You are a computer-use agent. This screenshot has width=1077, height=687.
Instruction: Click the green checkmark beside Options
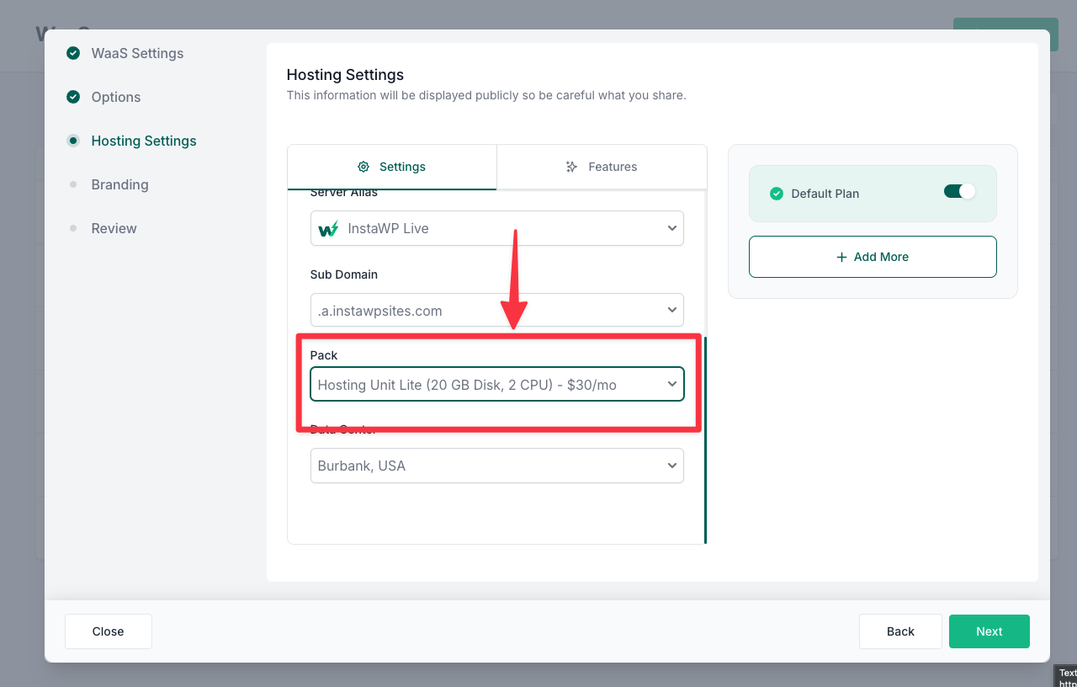[73, 97]
